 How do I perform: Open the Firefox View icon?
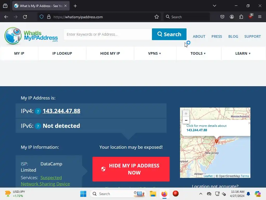[x=5, y=6]
